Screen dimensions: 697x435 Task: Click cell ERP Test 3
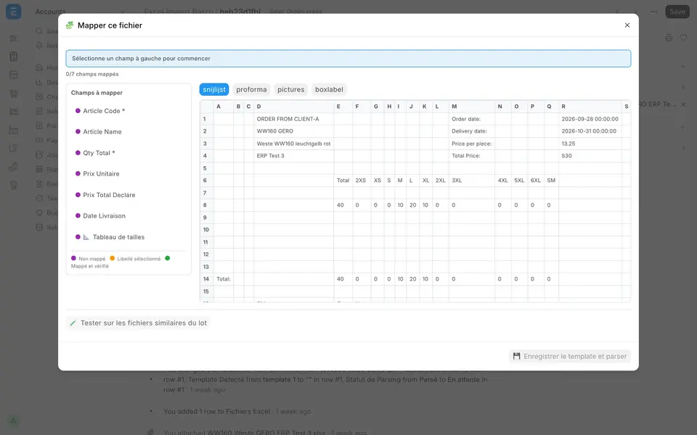[294, 156]
